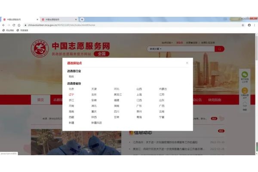Screen dimensions: 258x172
Task: Click the TOP back-to-top icon in sidebar
Action: tap(245, 104)
